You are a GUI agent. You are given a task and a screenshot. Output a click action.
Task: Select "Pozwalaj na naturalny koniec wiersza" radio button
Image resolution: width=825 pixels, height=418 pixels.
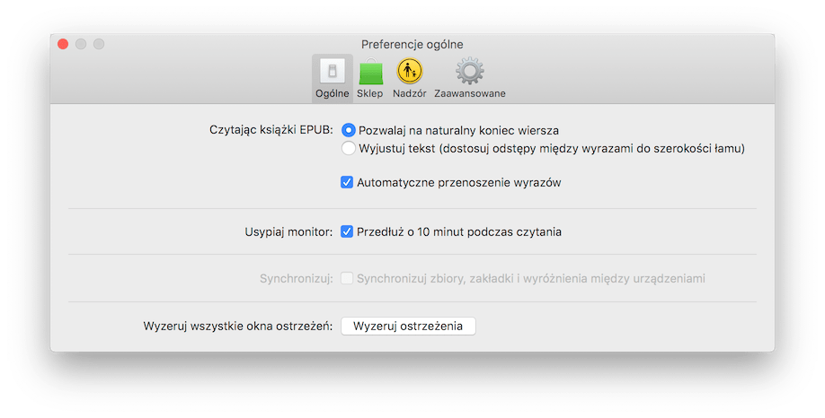(x=349, y=130)
